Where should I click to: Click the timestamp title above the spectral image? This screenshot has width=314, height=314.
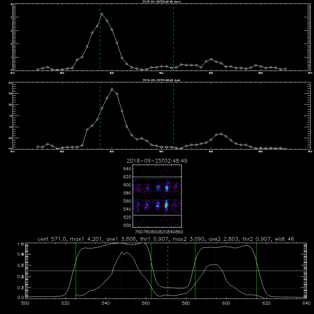[157, 161]
